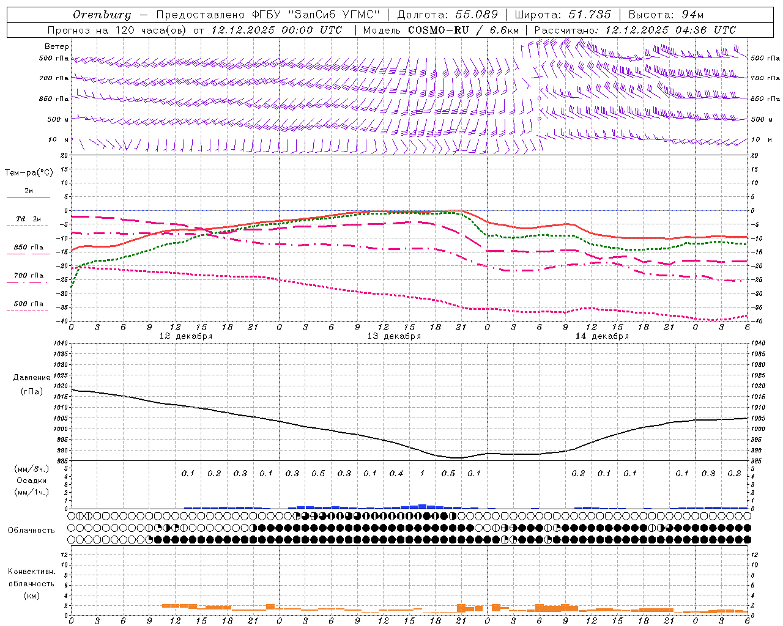783x626 pixels.
Task: Click the '500 гПа' temperature legend entry
Action: [29, 304]
